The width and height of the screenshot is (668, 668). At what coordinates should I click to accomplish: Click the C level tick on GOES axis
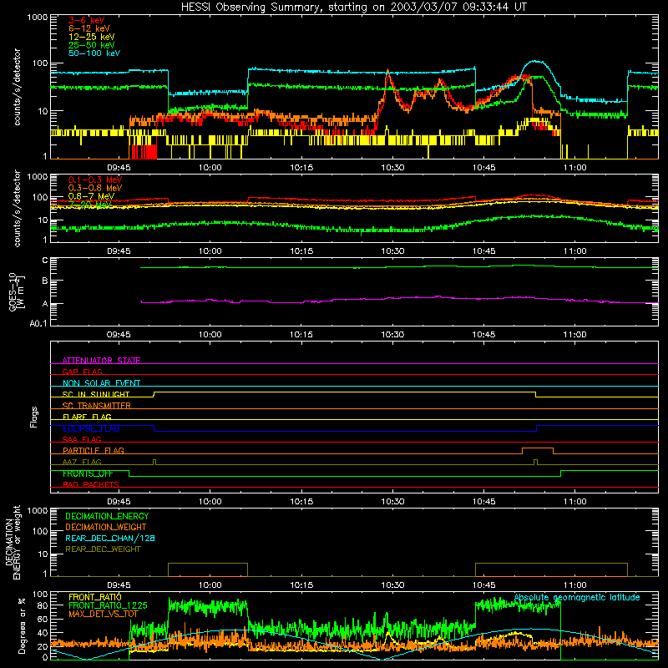(x=45, y=261)
